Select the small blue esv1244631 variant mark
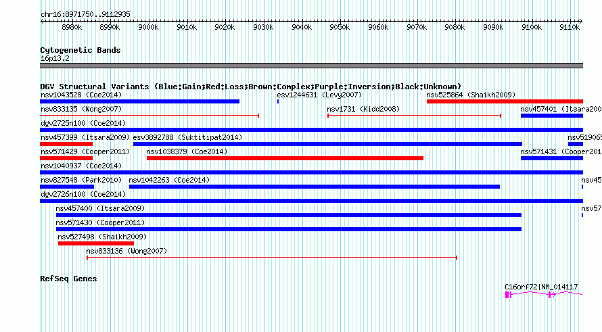 (278, 101)
